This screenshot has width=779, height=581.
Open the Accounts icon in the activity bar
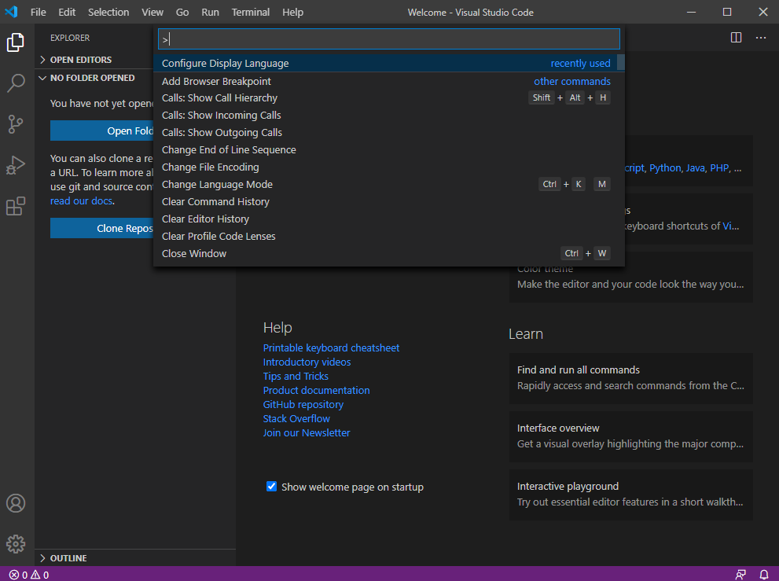coord(16,503)
